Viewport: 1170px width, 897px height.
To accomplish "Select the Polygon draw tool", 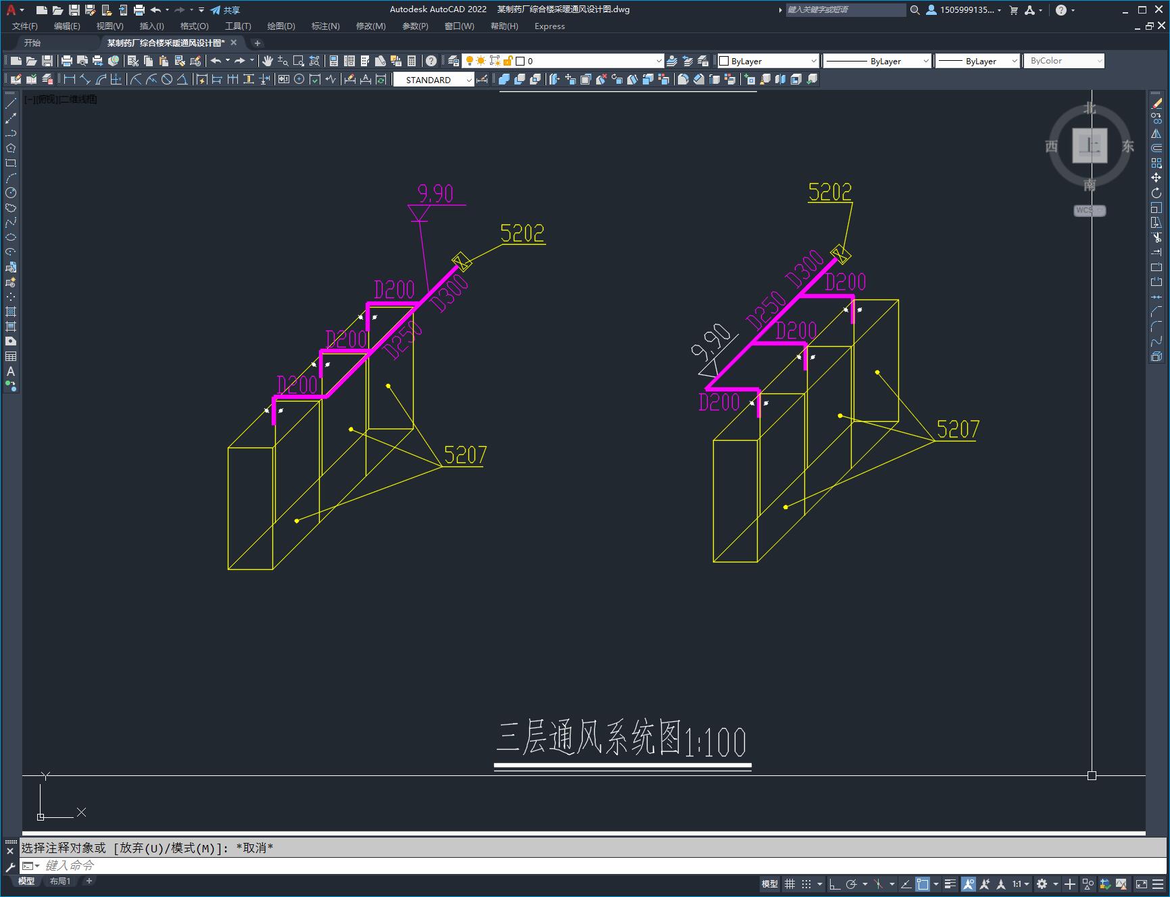I will click(x=11, y=148).
